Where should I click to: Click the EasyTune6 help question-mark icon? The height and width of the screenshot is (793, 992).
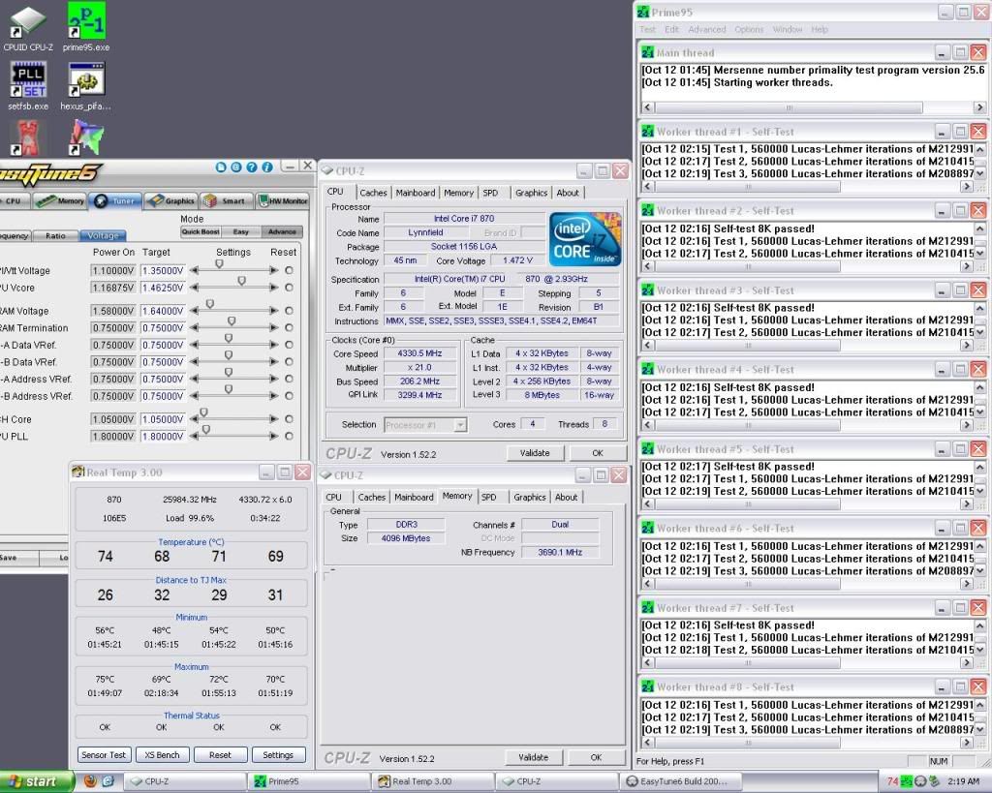pos(252,167)
